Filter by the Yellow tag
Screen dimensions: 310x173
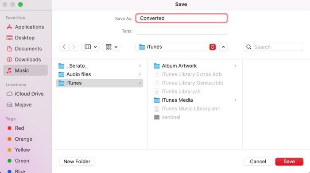point(25,150)
